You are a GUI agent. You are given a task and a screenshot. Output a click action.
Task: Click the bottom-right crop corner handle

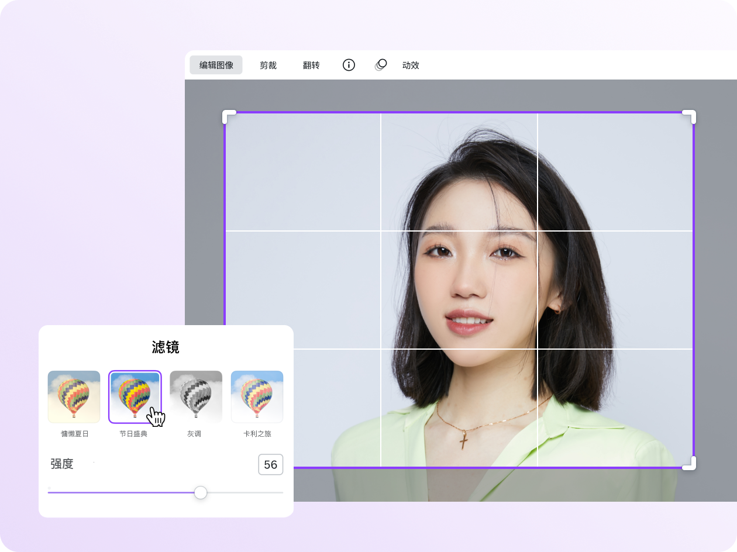click(x=690, y=463)
